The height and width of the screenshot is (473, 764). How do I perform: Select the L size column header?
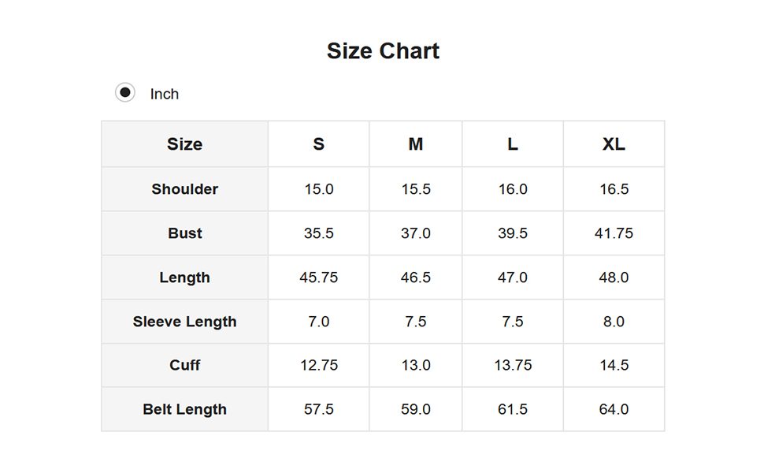coord(513,144)
